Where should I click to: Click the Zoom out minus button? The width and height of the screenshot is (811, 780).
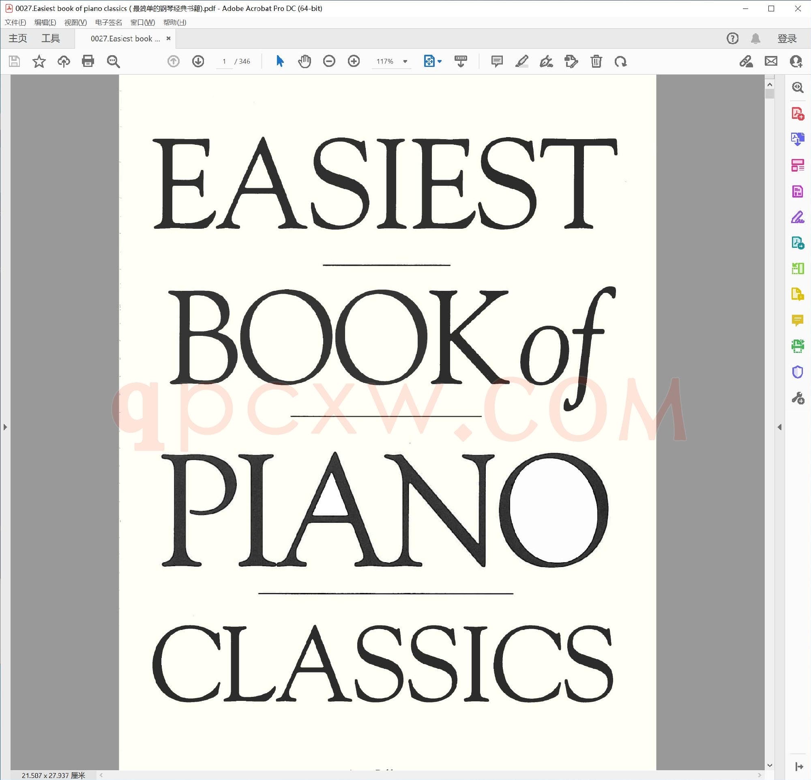(x=329, y=61)
